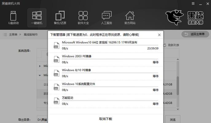Select the Windows 10系统配置文件 download item
Image resolution: width=211 pixels, height=123 pixels.
click(106, 87)
